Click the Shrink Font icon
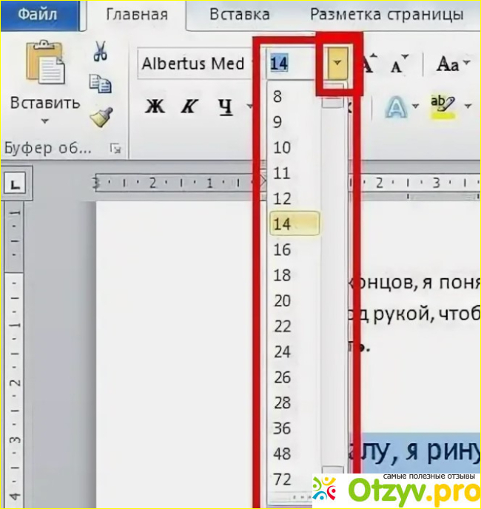481x509 pixels. click(400, 64)
